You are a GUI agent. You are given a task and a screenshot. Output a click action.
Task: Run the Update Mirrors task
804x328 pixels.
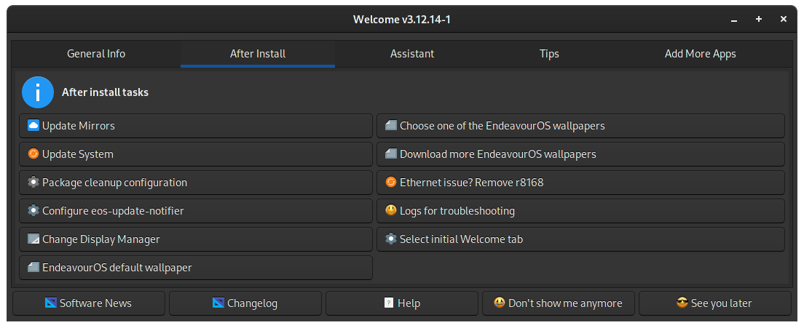pos(196,126)
